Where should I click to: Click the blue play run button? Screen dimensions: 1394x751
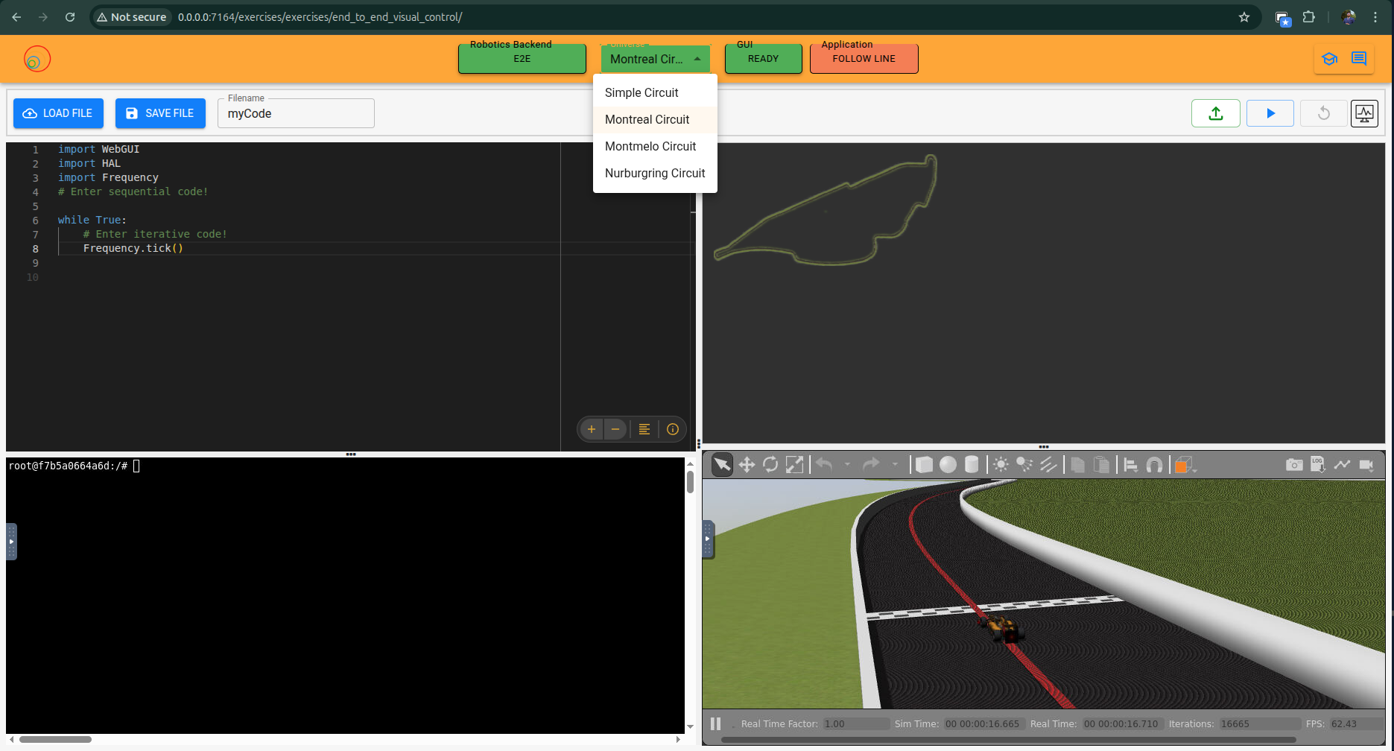point(1270,113)
